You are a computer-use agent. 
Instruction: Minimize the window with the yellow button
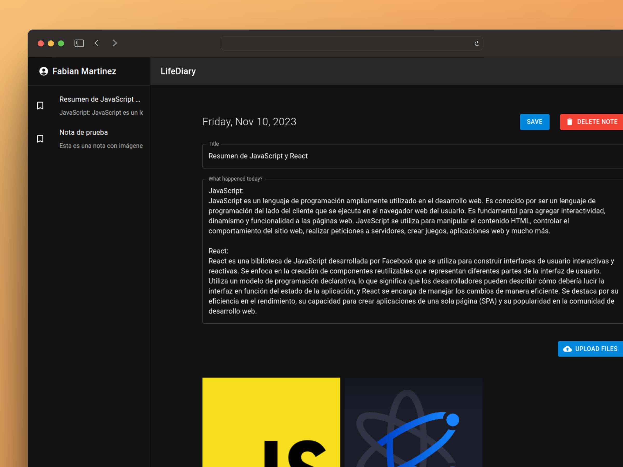[x=51, y=43]
